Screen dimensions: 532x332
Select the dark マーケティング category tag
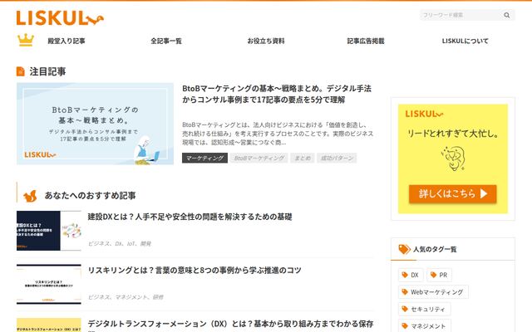204,158
